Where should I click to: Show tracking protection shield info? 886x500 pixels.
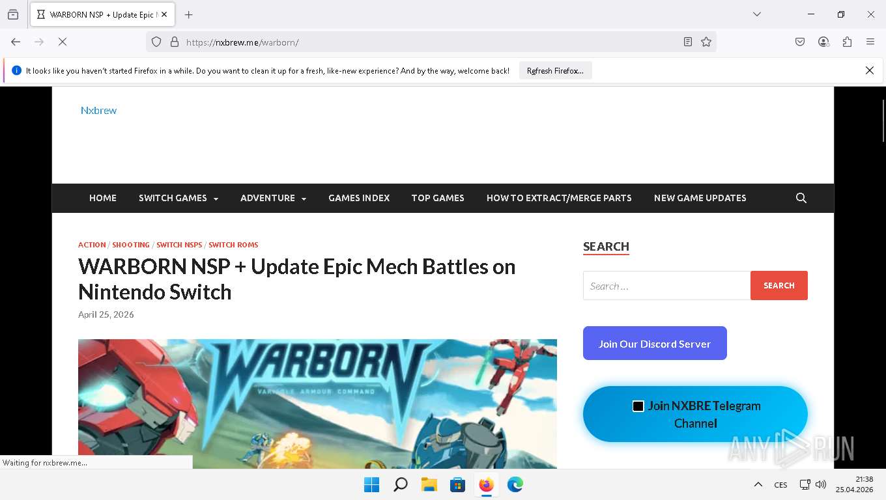156,42
